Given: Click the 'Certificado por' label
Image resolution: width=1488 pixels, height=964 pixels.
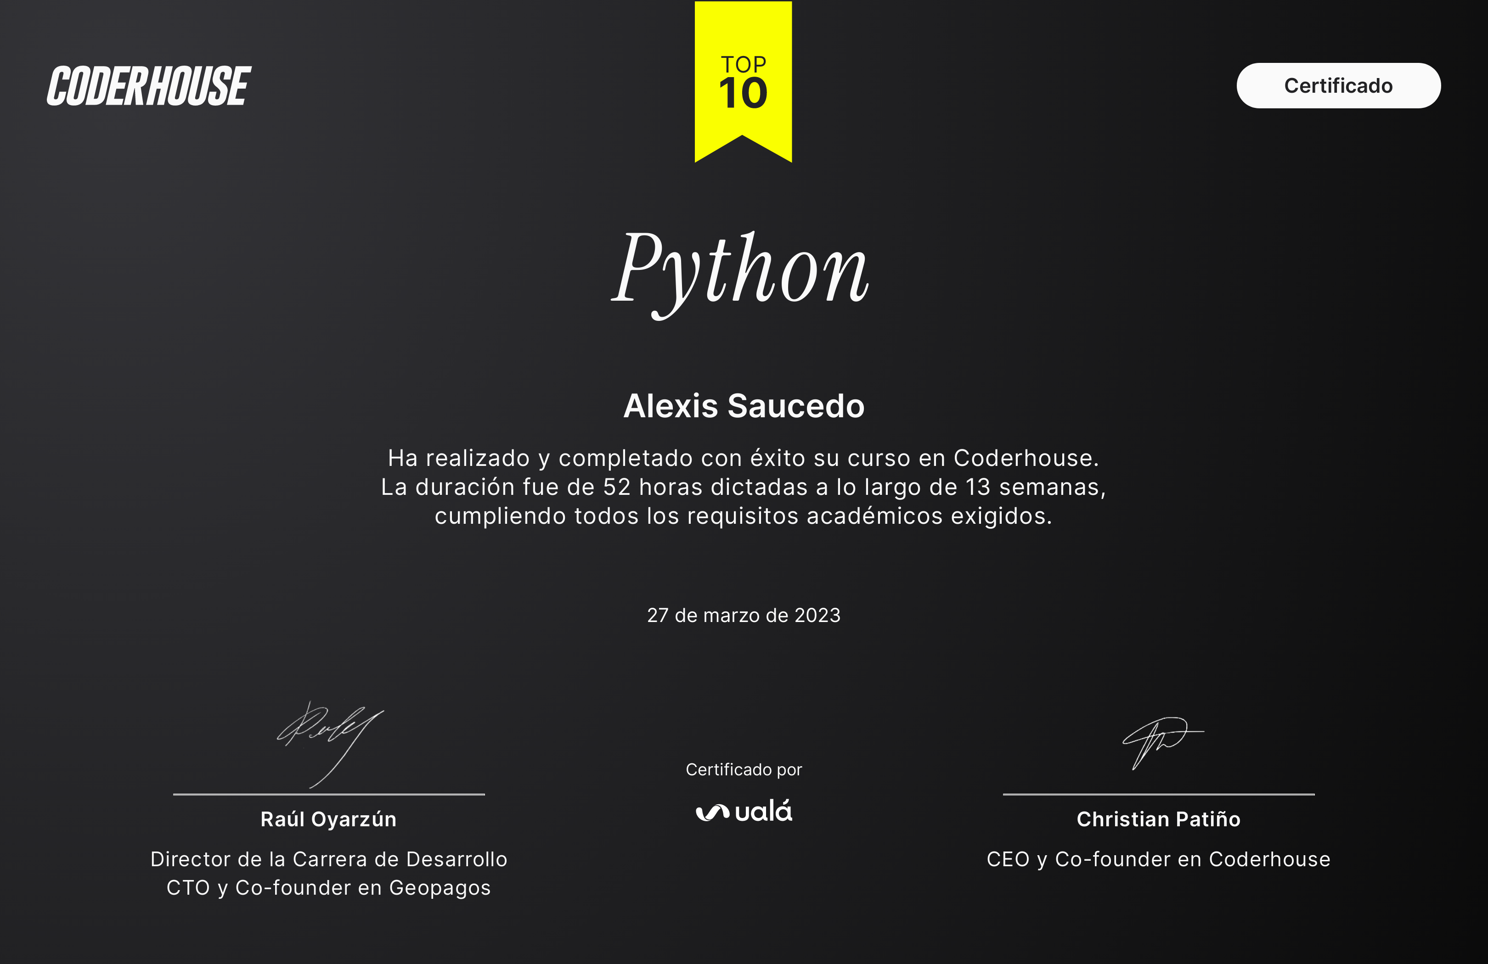Looking at the screenshot, I should coord(744,770).
